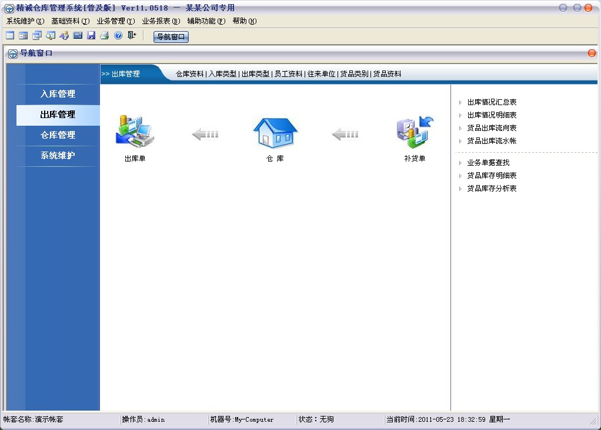This screenshot has width=601, height=430.
Task: Open the printer icon on the toolbar
Action: (x=105, y=36)
